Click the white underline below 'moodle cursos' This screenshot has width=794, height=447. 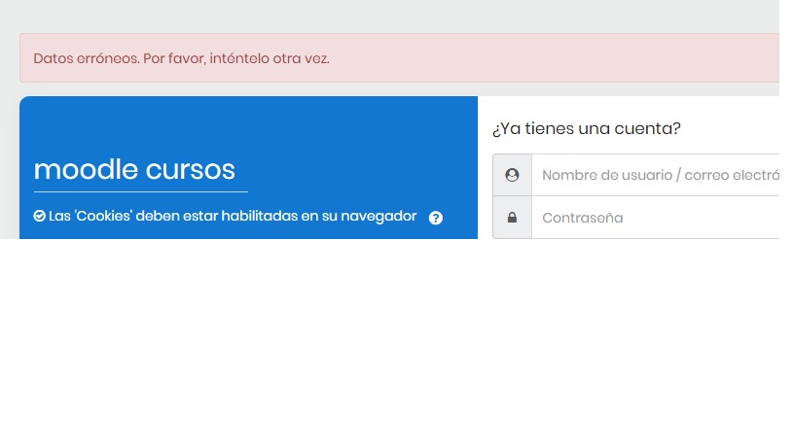(x=140, y=191)
